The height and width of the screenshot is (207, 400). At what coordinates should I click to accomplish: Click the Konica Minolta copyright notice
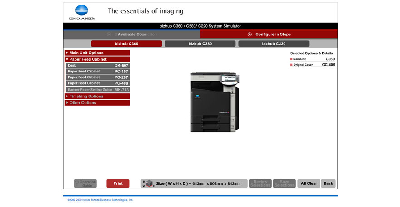pos(100,200)
